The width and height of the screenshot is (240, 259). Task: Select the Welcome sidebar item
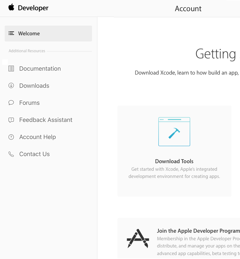pyautogui.click(x=48, y=34)
